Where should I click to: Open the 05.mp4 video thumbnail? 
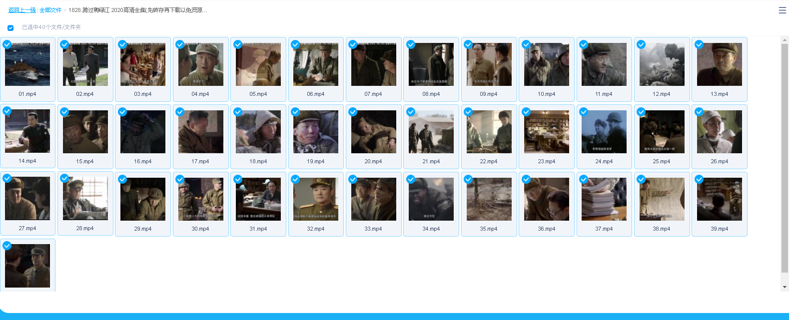pyautogui.click(x=258, y=64)
